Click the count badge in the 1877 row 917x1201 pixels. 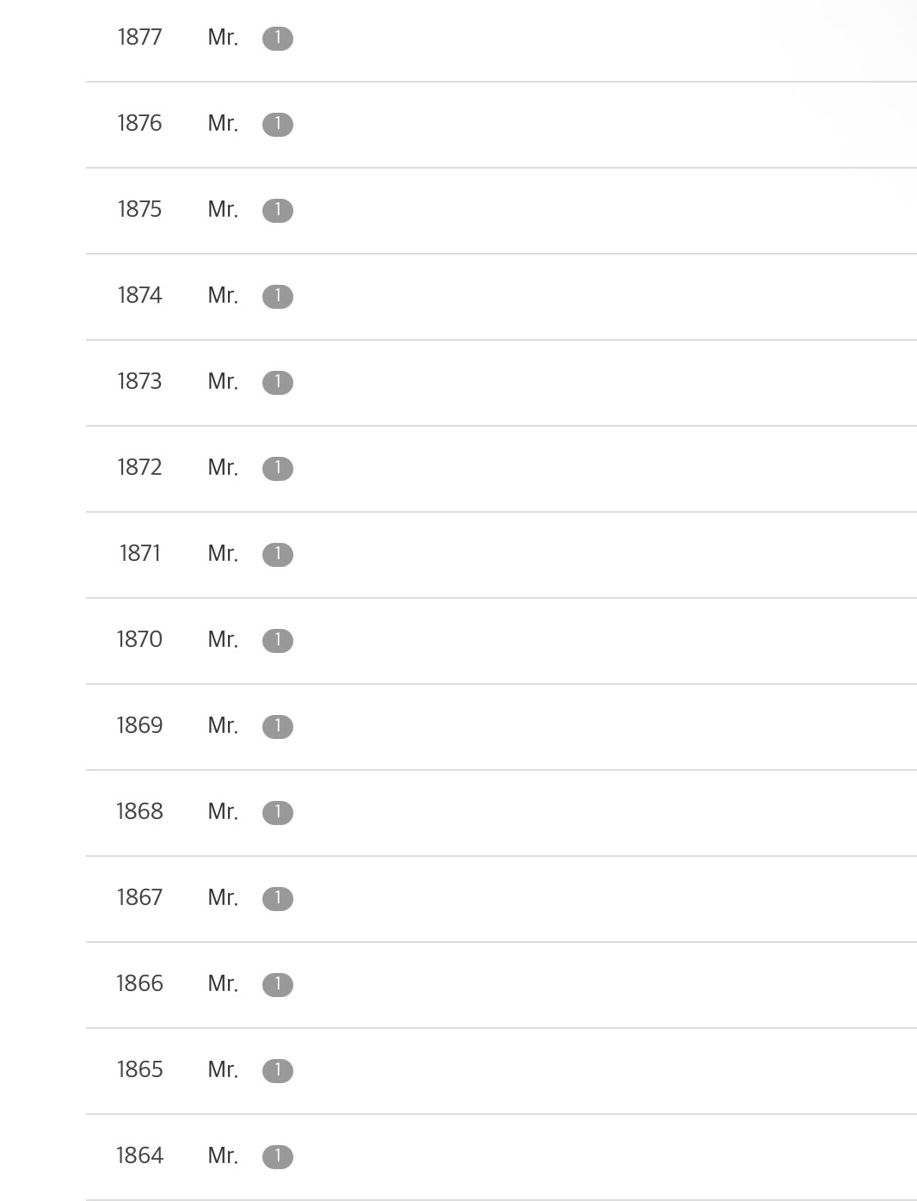(277, 39)
